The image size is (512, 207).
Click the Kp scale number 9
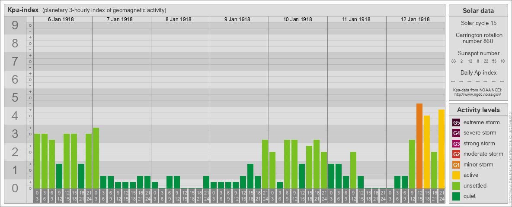point(15,26)
